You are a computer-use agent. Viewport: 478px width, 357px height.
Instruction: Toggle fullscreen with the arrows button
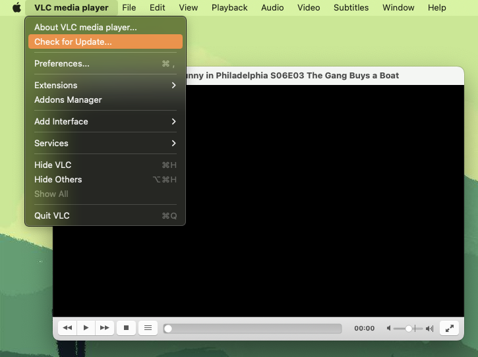click(x=450, y=328)
